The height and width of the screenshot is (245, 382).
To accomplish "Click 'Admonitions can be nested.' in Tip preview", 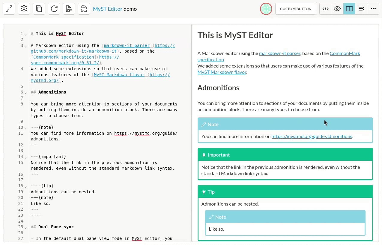I will click(x=230, y=204).
